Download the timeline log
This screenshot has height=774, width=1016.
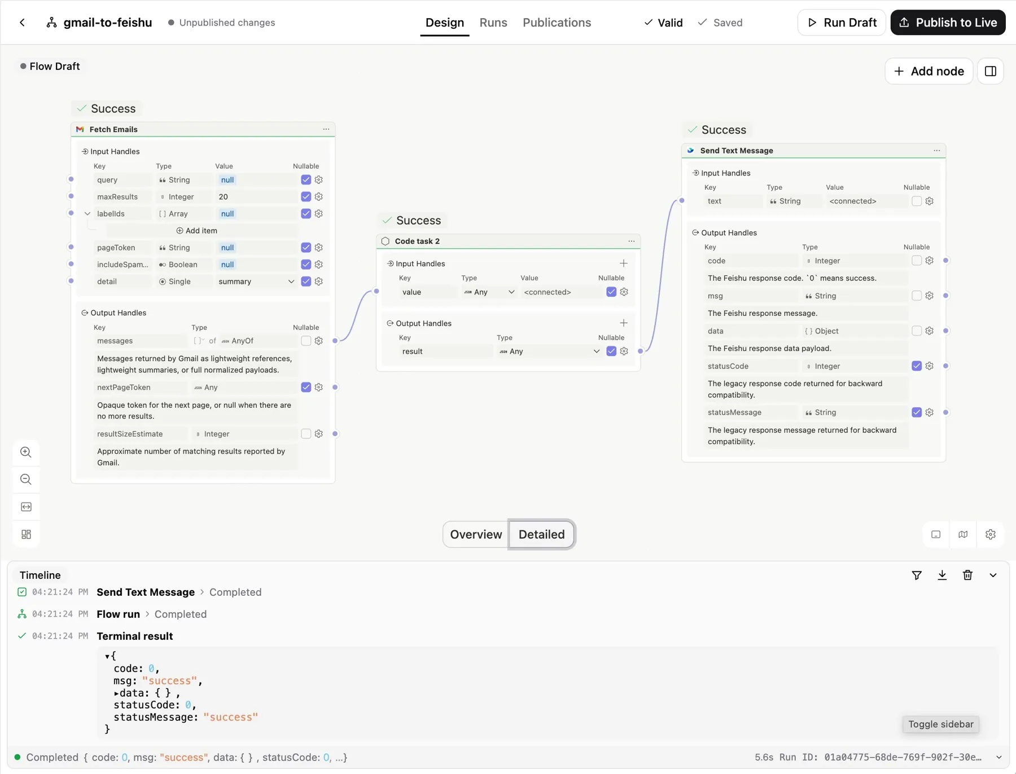(x=942, y=575)
